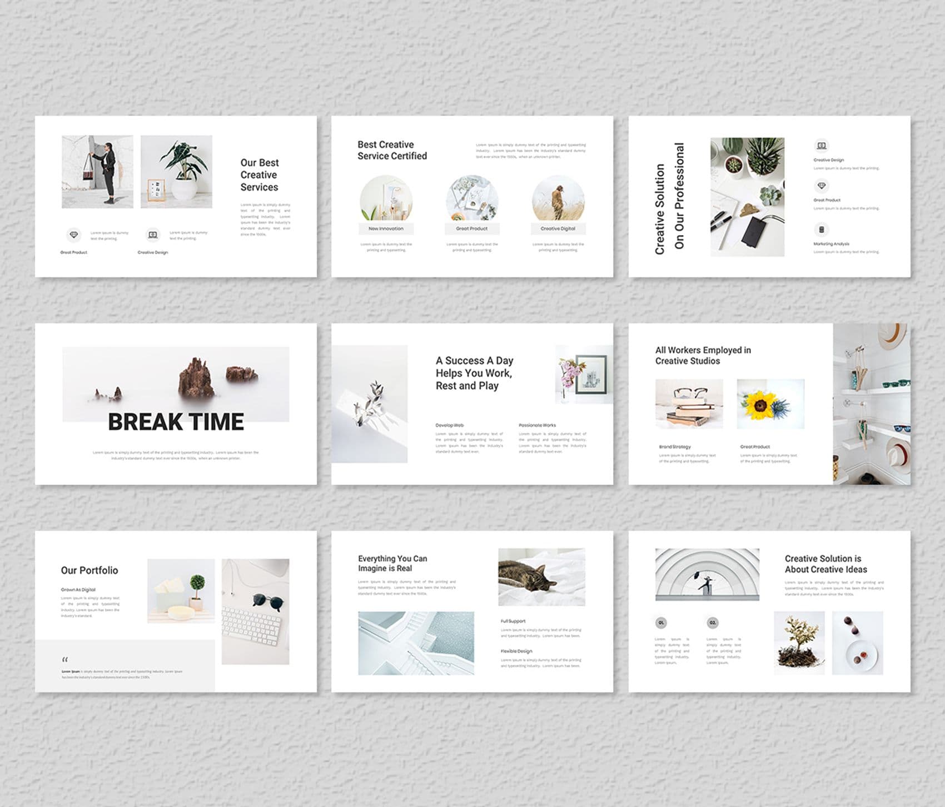Viewport: 945px width, 807px height.
Task: Select the white staircase architecture photo
Action: 416,644
